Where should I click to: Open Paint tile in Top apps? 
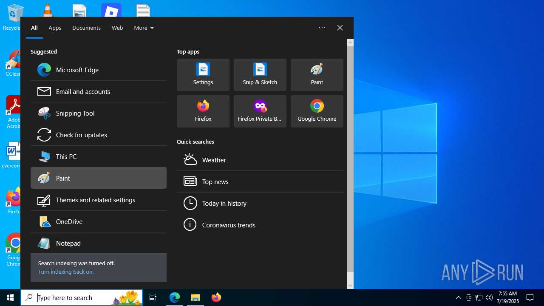tap(317, 75)
